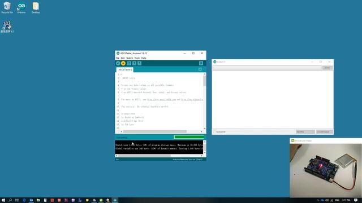Image resolution: width=362 pixels, height=203 pixels.
Task: Open the File menu in Arduino
Action: point(118,58)
